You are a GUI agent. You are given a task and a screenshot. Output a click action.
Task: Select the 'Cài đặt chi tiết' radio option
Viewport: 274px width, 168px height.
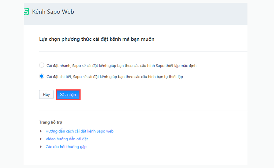(x=42, y=76)
